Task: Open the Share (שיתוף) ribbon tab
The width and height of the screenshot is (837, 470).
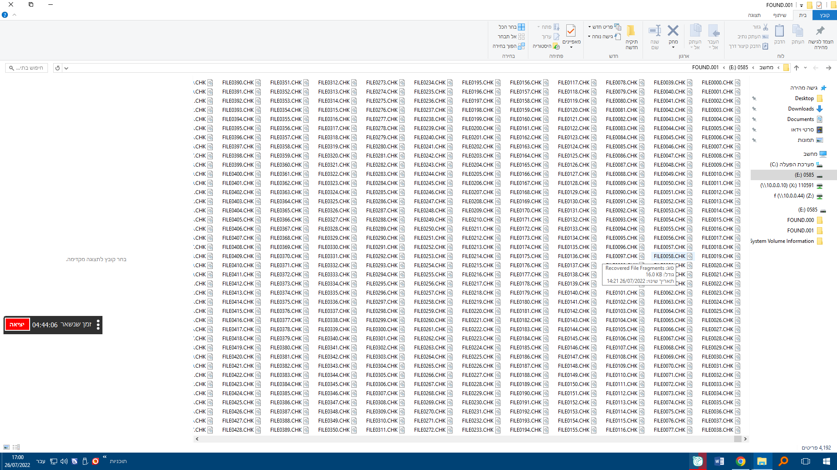Action: pos(779,15)
